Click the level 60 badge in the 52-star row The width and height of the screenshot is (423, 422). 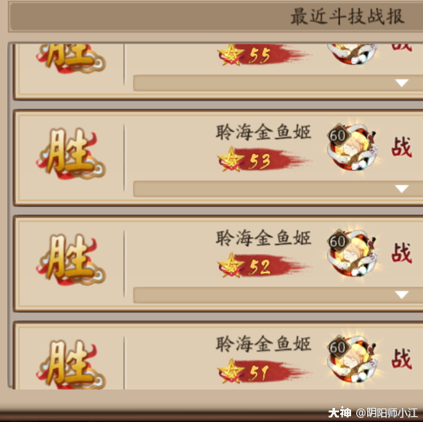[x=338, y=241]
